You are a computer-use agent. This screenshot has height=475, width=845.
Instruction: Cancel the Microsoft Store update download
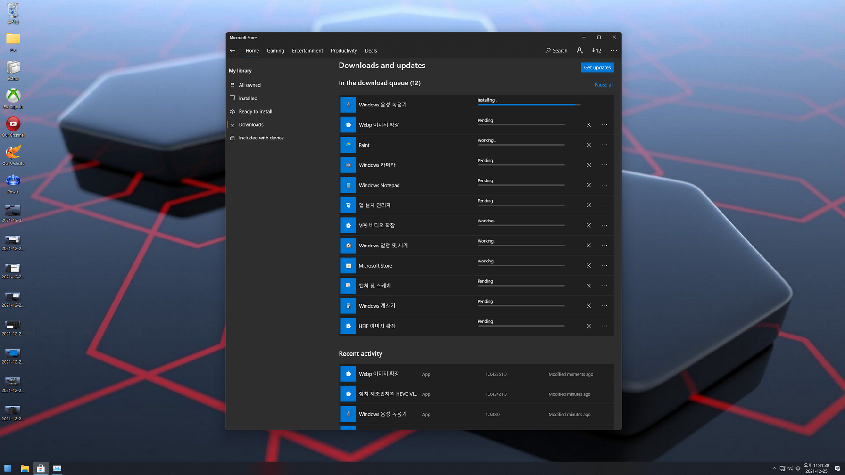point(588,266)
